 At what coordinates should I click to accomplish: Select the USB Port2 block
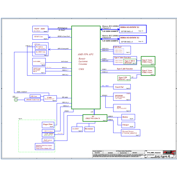pyautogui.click(x=122, y=50)
